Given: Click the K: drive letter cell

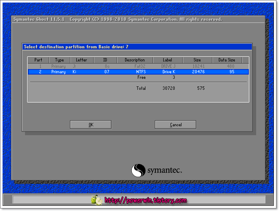Looking at the screenshot, I should [74, 72].
